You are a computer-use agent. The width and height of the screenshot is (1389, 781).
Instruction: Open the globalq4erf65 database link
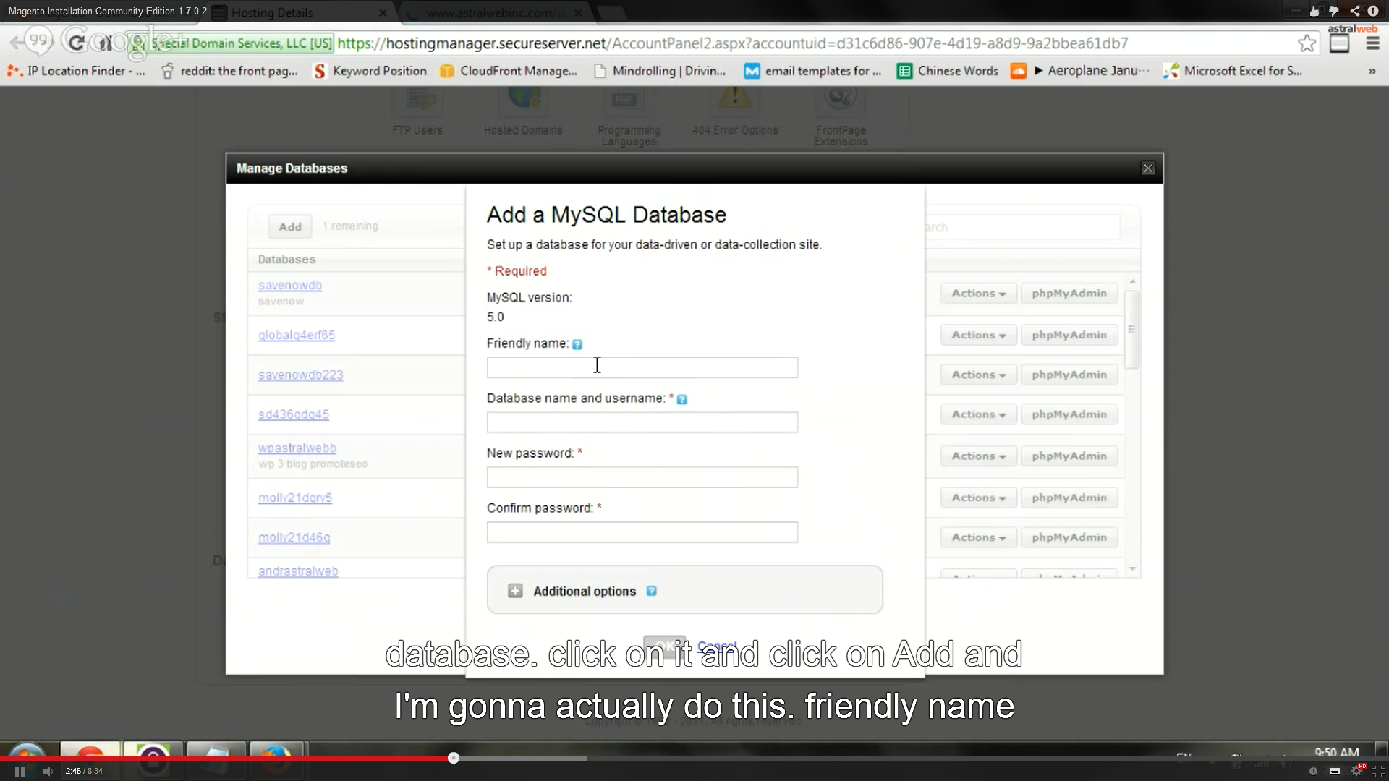[x=297, y=335]
